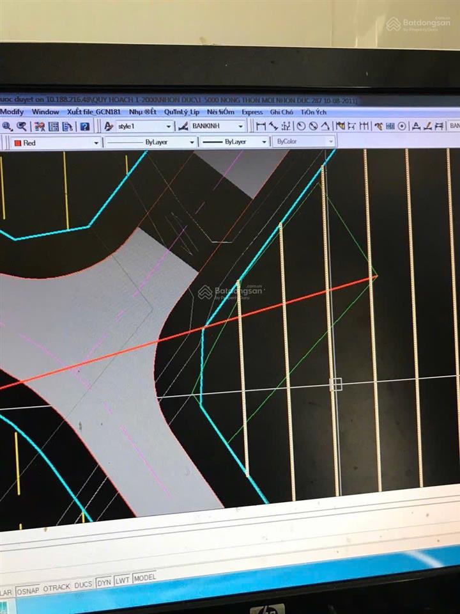Open the Express menu
Viewport: 460px width, 614px height.
pos(252,112)
